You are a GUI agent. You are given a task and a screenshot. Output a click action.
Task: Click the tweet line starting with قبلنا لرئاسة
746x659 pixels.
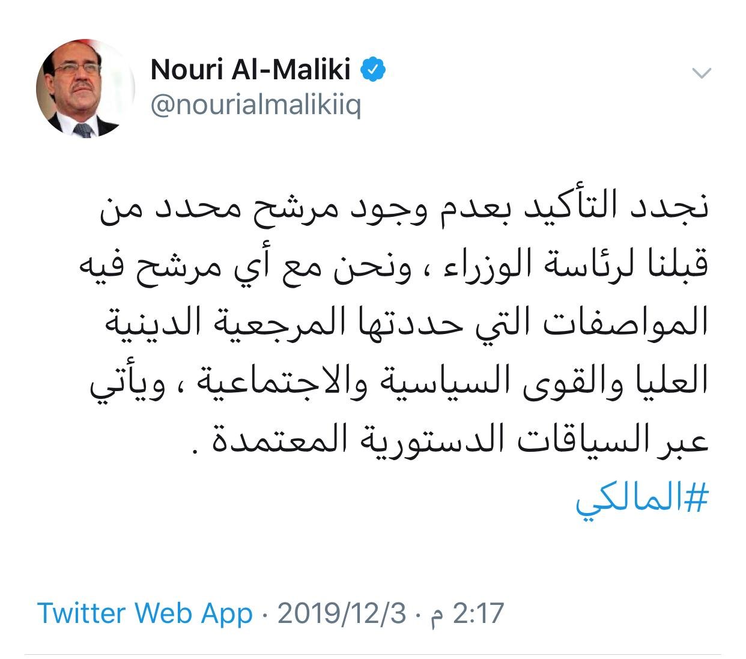point(394,266)
